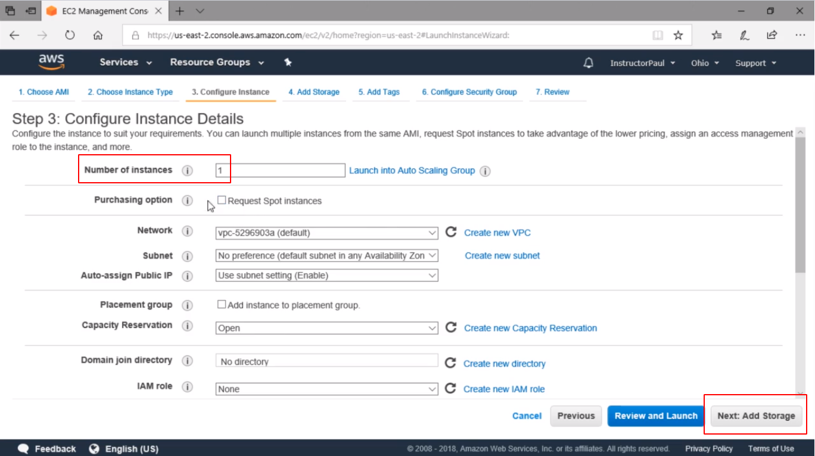Click Create new directory link
815x456 pixels.
(504, 364)
